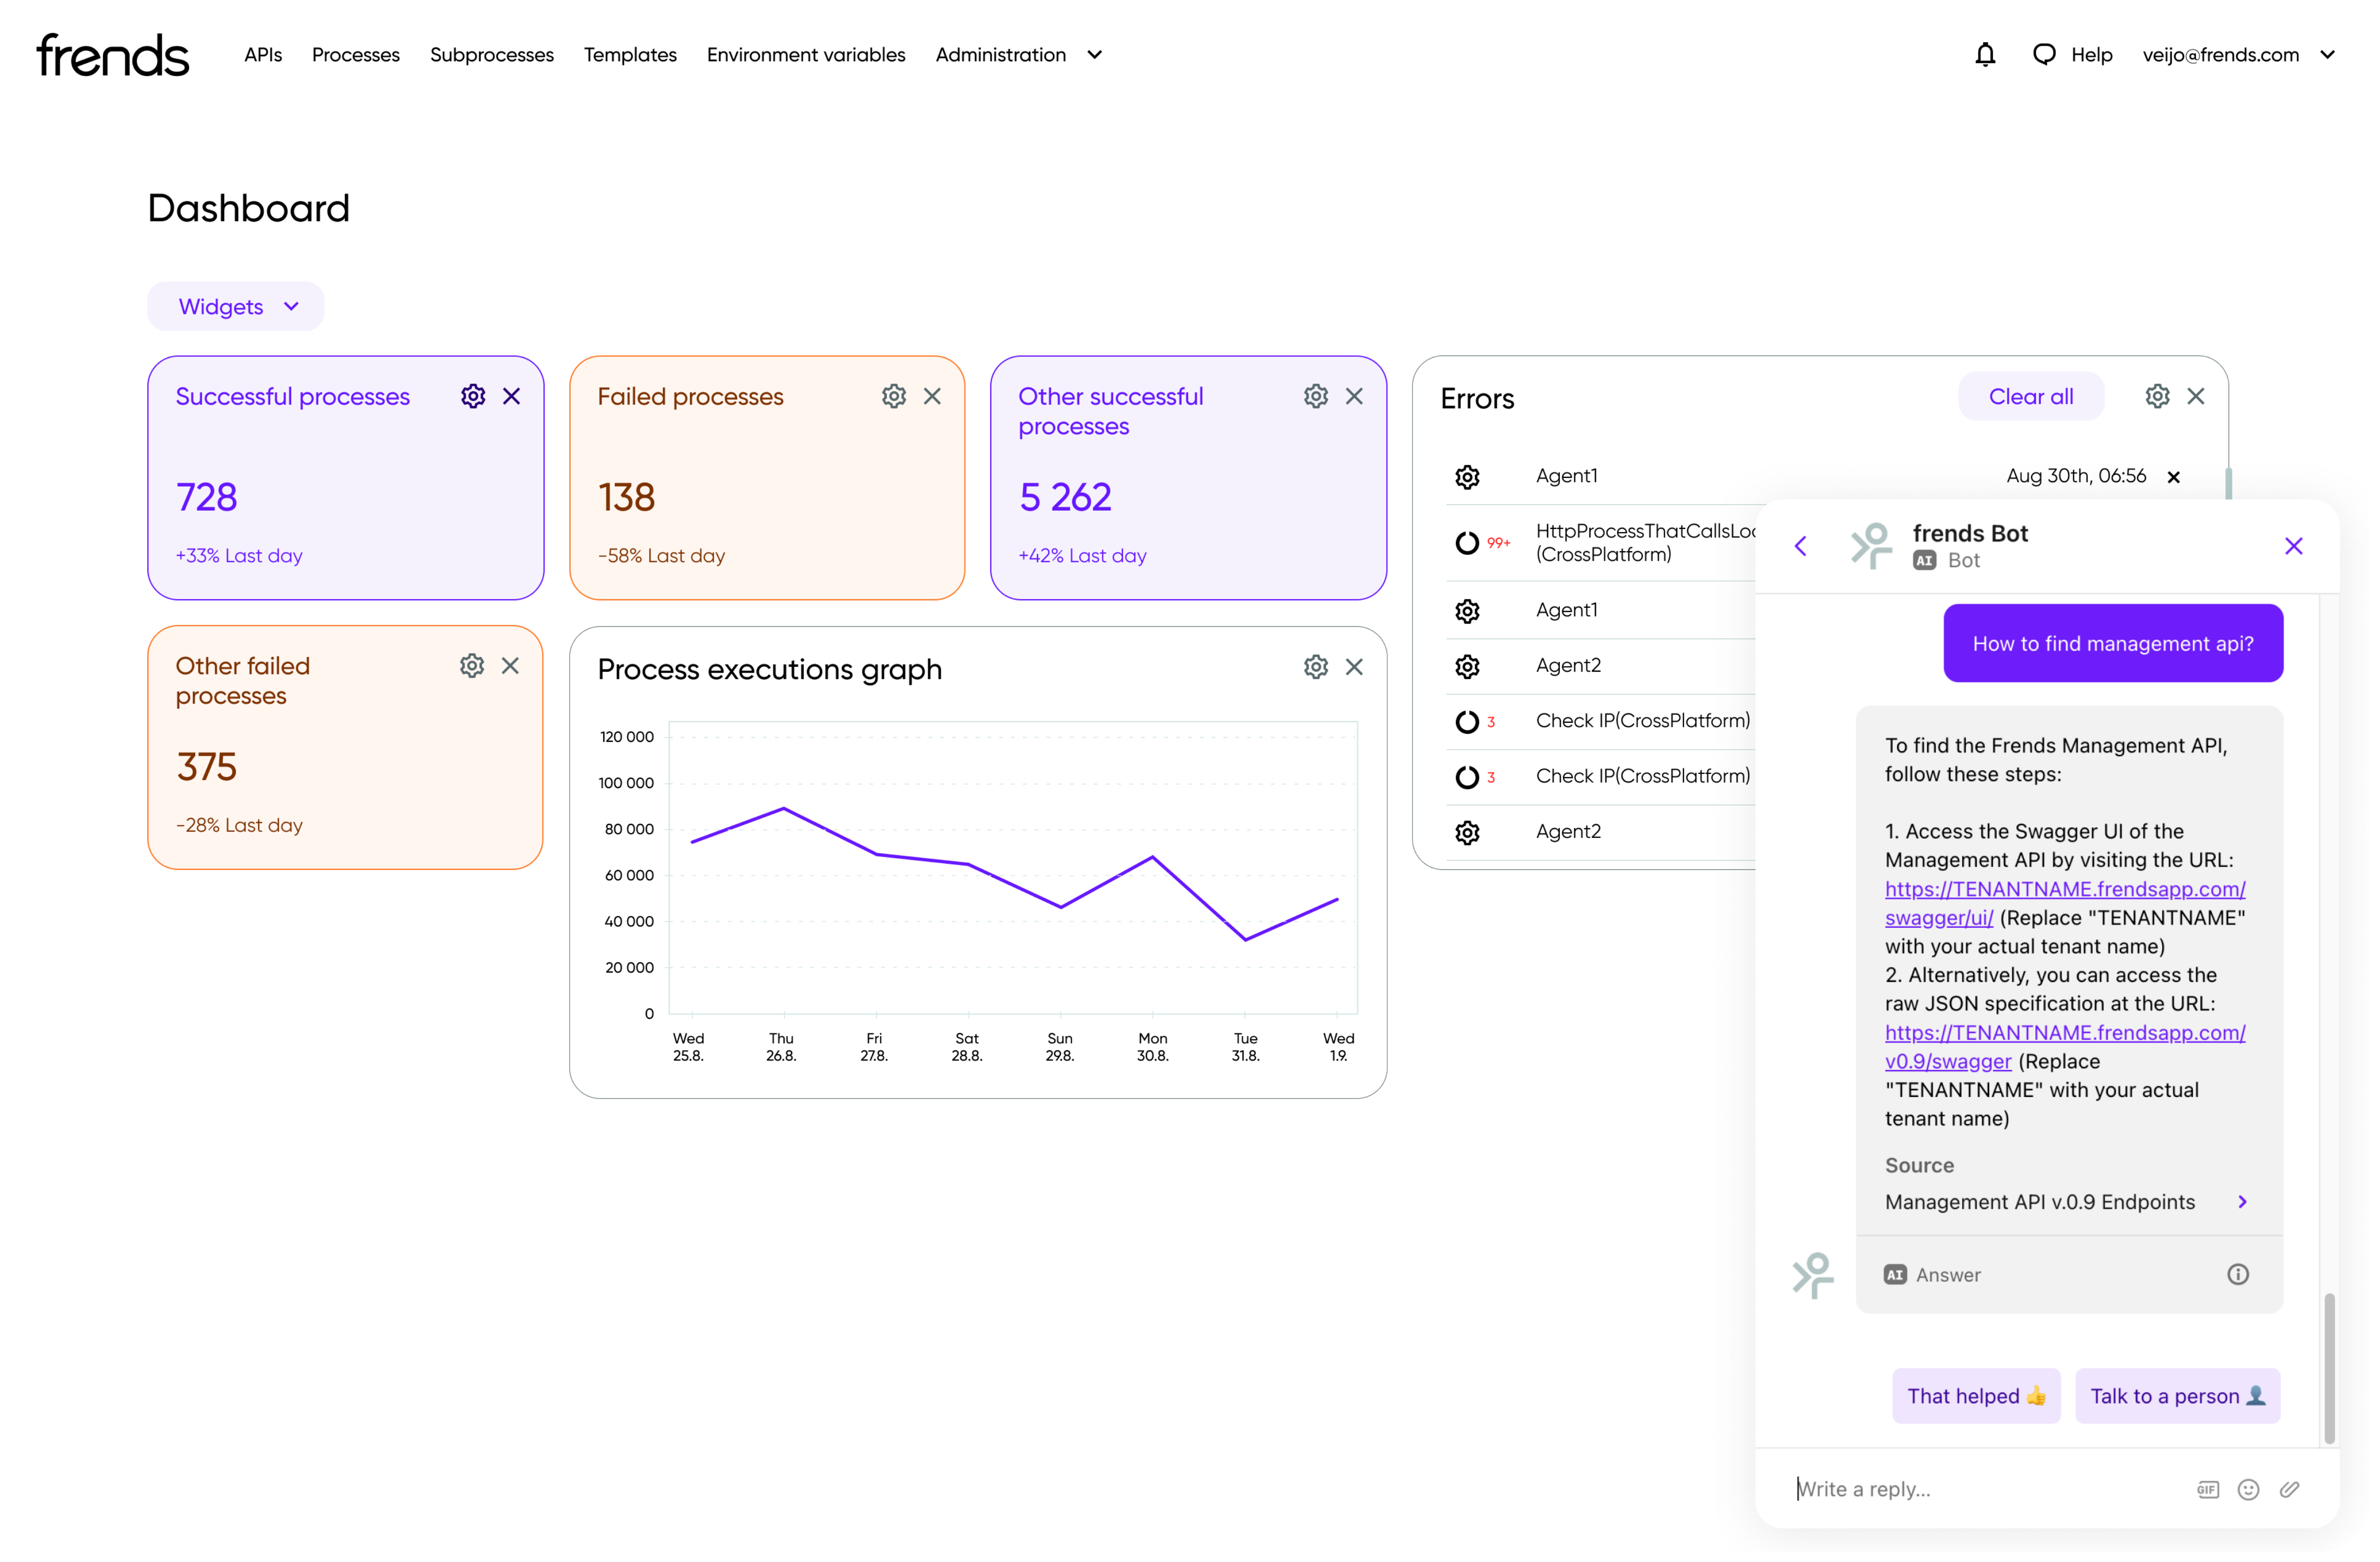
Task: Open Process executions graph settings gear
Action: click(1316, 667)
